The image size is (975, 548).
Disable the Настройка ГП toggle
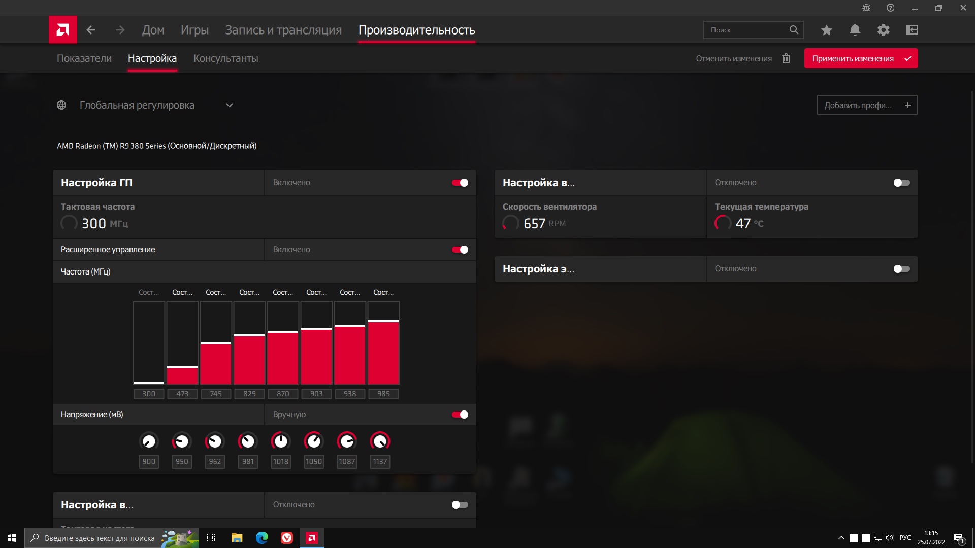tap(460, 183)
